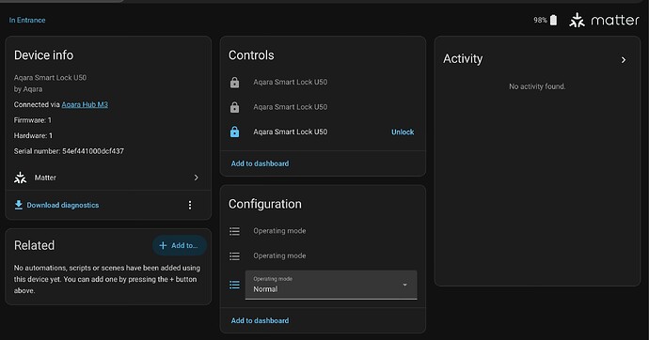Viewport: 649px width, 340px height.
Task: Open Aqara Hub M3 device link
Action: (85, 104)
